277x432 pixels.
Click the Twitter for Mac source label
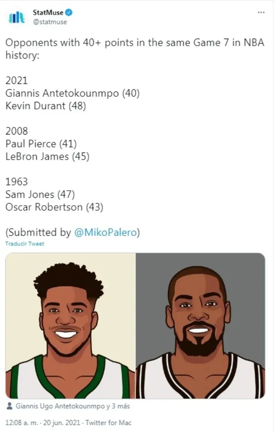[109, 423]
